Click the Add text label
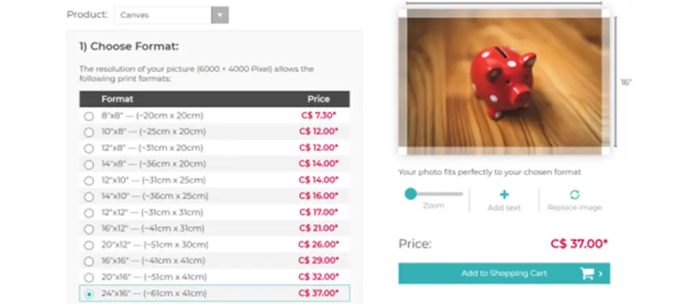Image resolution: width=686 pixels, height=304 pixels. tap(504, 207)
